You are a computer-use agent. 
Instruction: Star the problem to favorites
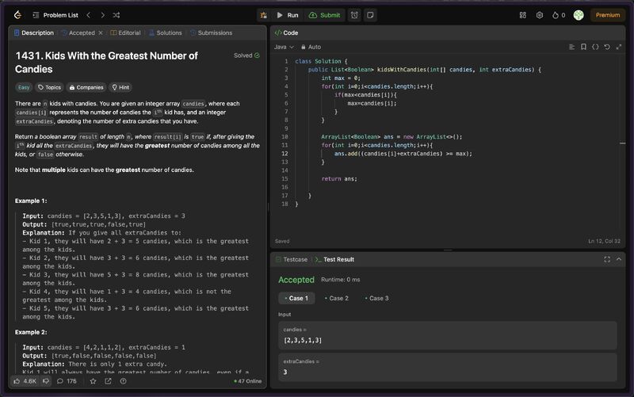[x=93, y=381]
